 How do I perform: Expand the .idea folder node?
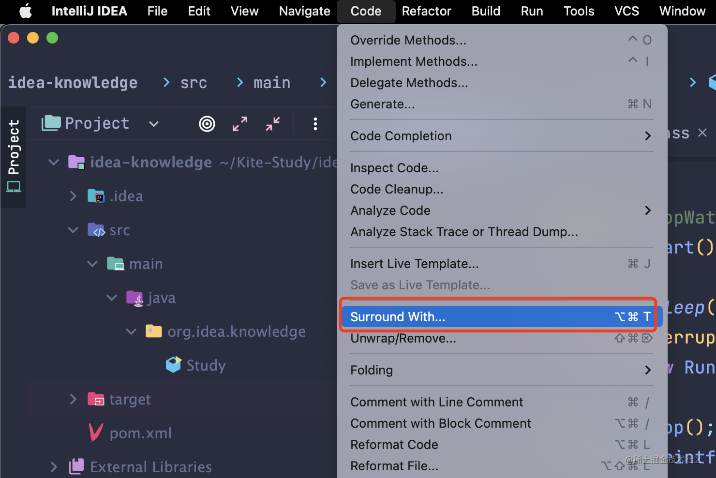coord(73,196)
